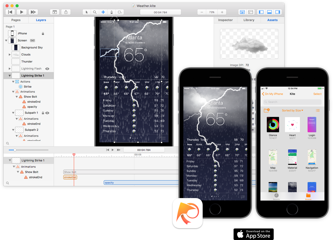
Task: Open the Glance file thumbnail
Action: (273, 125)
